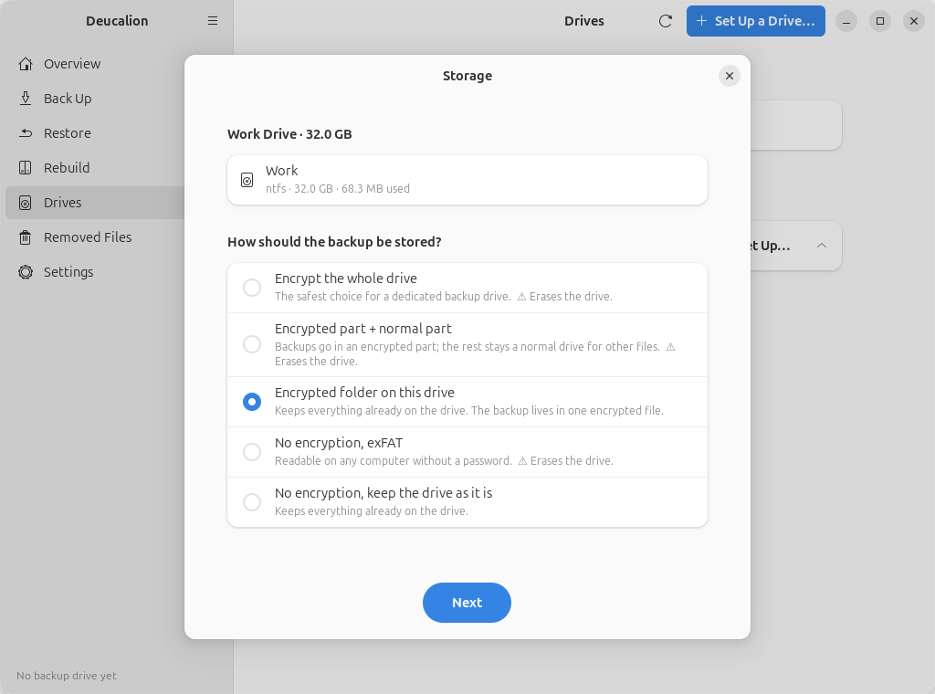Viewport: 935px width, 694px height.
Task: Click the Work drive name
Action: tap(281, 171)
